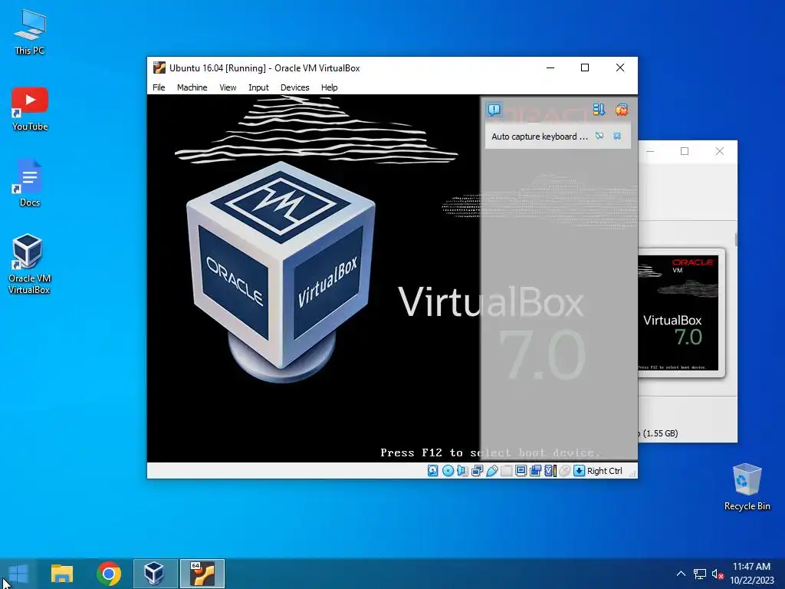Toggle the notification center speech-bubble icon
Screen dimensions: 785x589
pos(494,110)
